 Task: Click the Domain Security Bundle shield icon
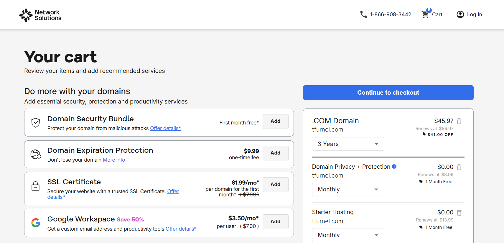click(x=36, y=123)
